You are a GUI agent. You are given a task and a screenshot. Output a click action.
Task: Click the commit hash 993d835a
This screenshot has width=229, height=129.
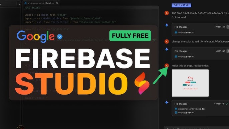(x=220, y=27)
